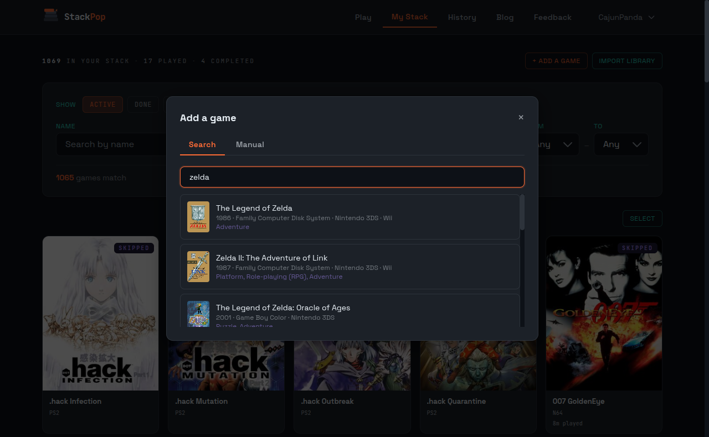Click the .hack Mutation title
709x437 pixels.
[202, 401]
